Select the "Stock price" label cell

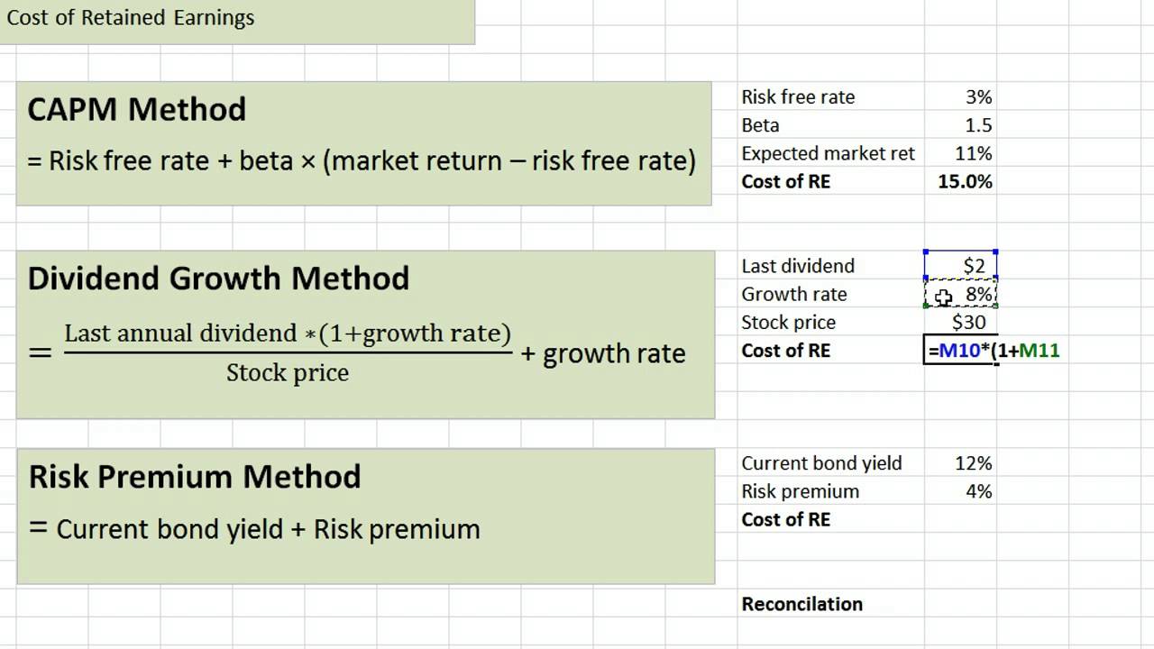788,323
